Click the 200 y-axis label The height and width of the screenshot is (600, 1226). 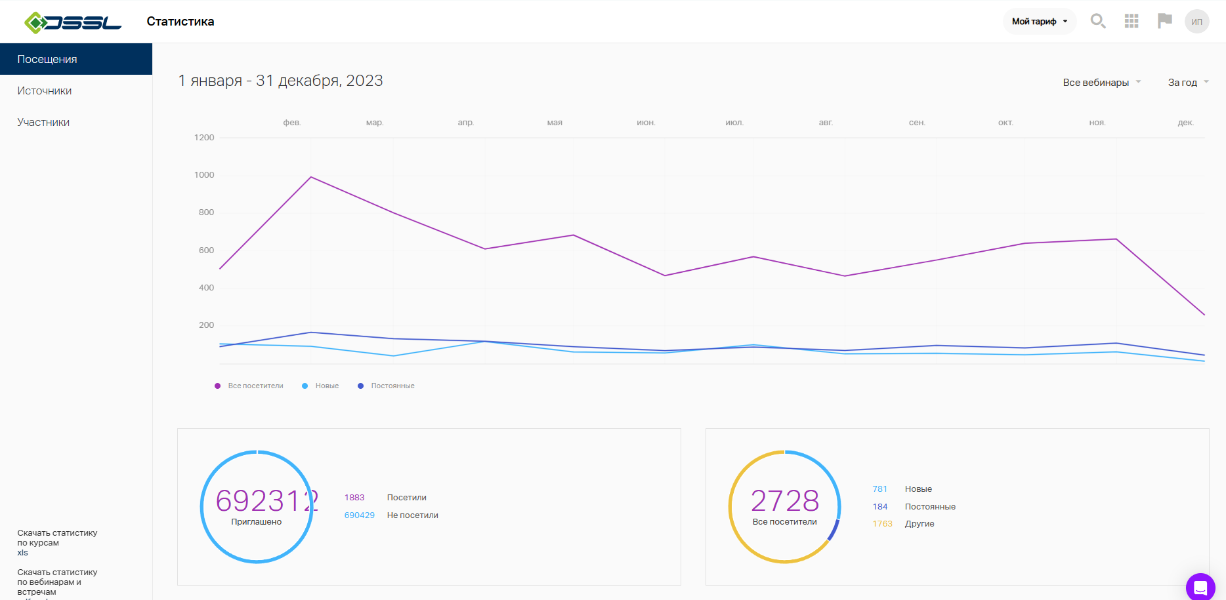(206, 325)
